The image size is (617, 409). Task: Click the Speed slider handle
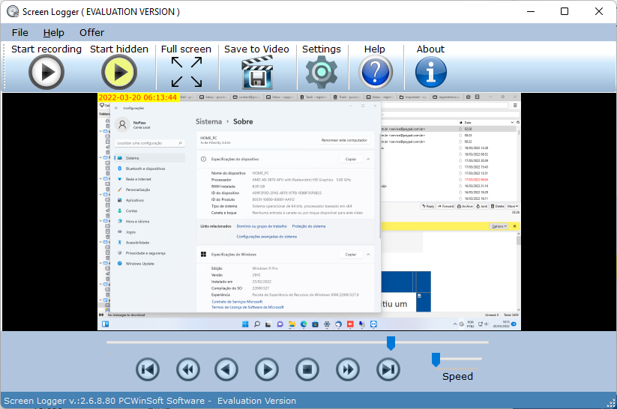point(436,360)
